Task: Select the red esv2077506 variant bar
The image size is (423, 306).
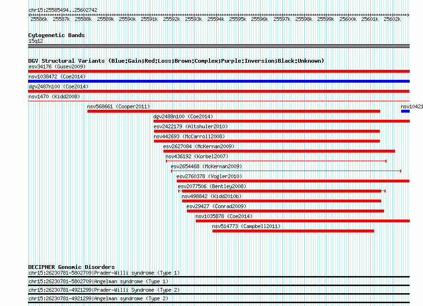Action: tap(282, 191)
